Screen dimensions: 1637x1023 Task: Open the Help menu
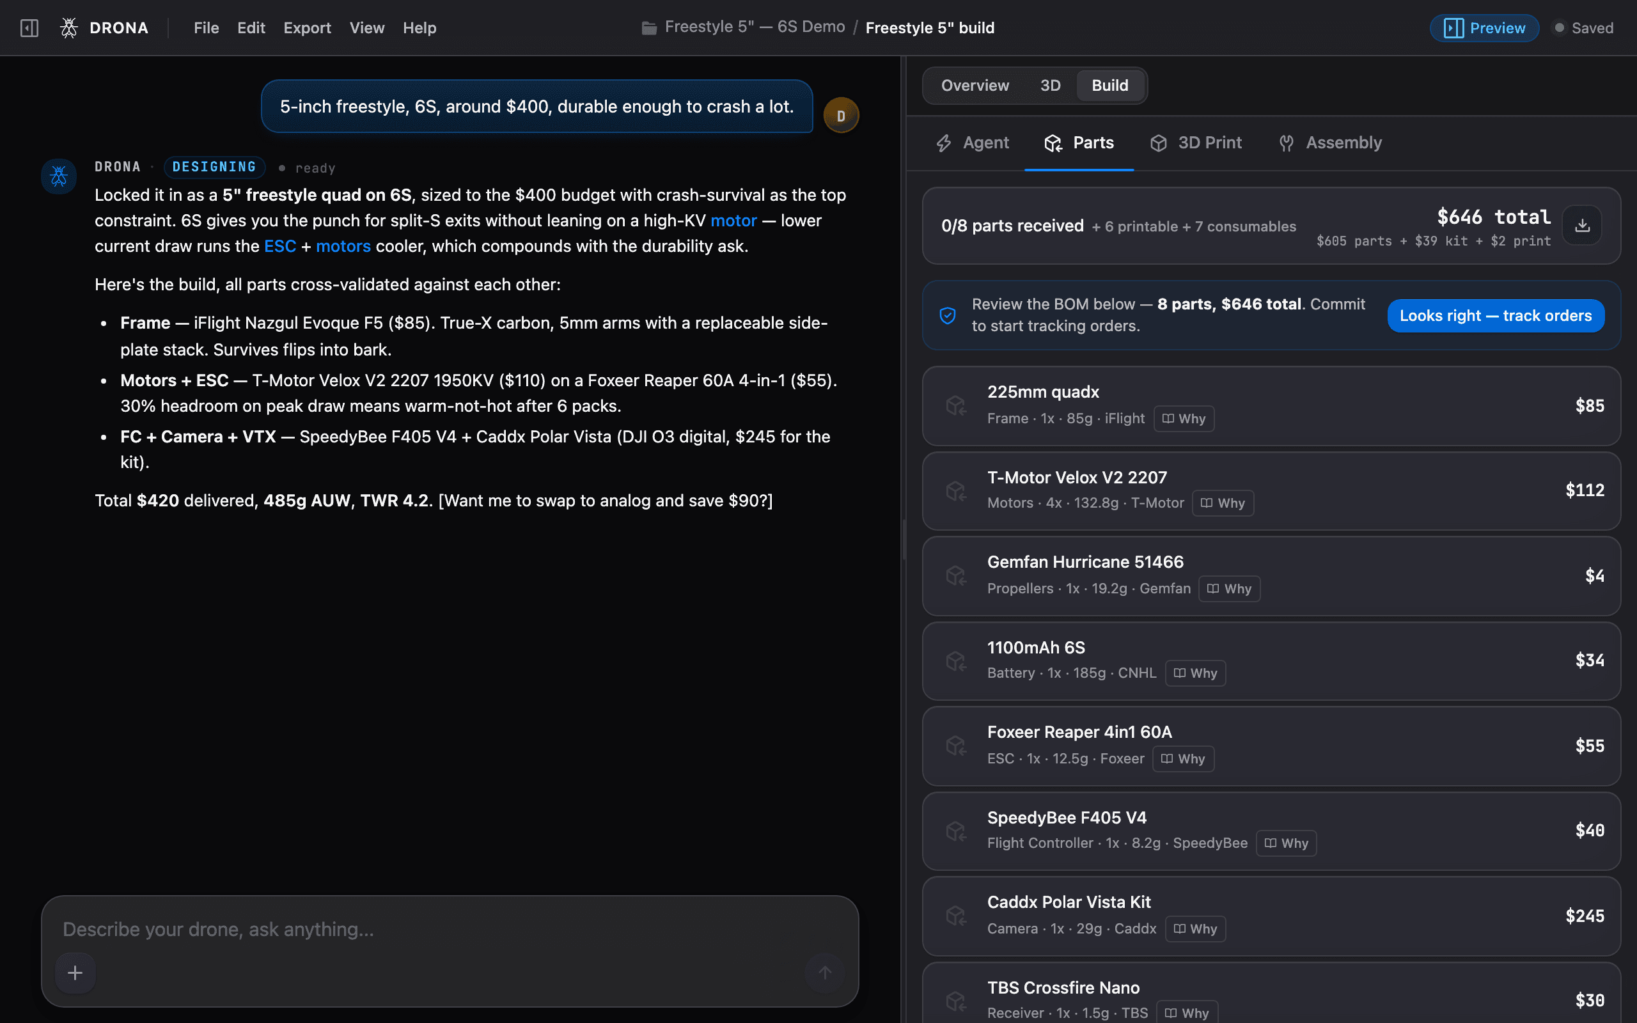point(419,27)
